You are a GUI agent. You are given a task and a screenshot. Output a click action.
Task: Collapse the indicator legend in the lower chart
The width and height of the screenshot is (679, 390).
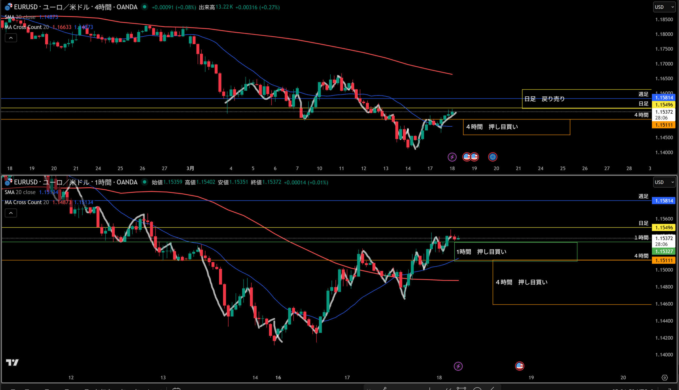pyautogui.click(x=11, y=213)
